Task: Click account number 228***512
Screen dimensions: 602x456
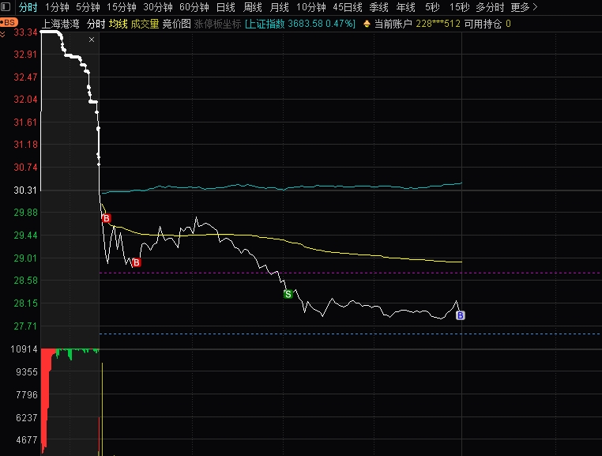Action: coord(438,24)
